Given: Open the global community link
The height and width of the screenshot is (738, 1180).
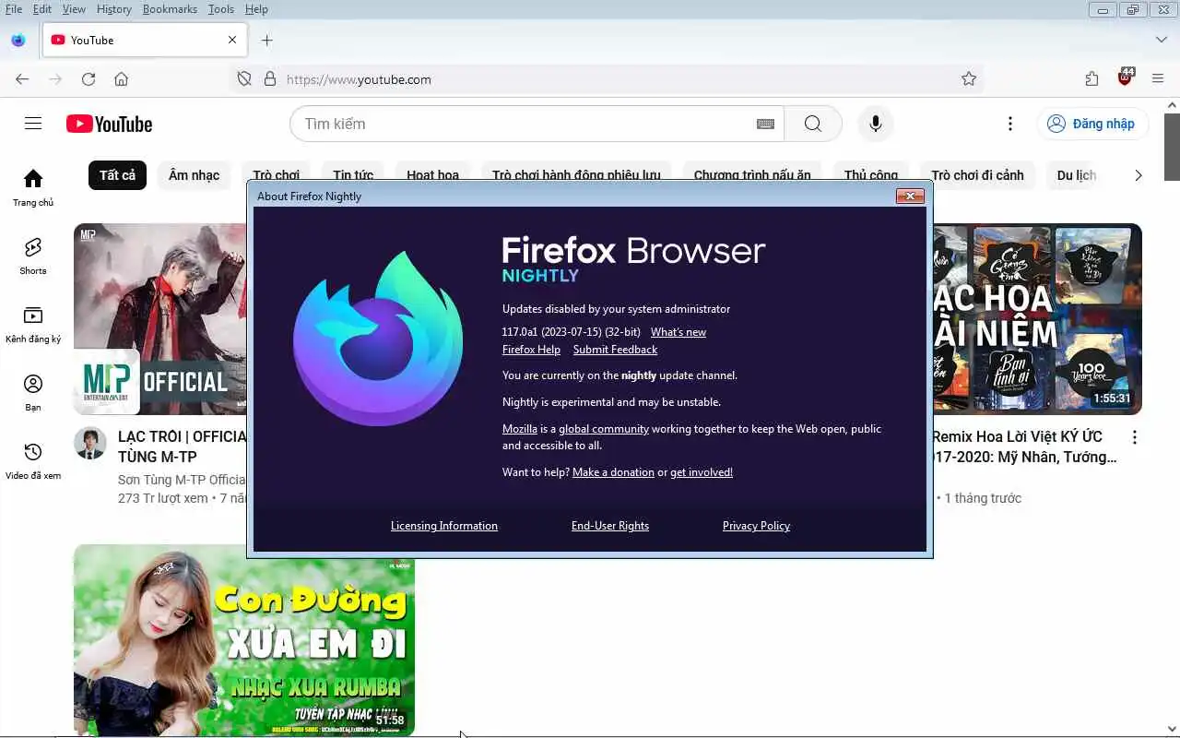Looking at the screenshot, I should pos(604,429).
